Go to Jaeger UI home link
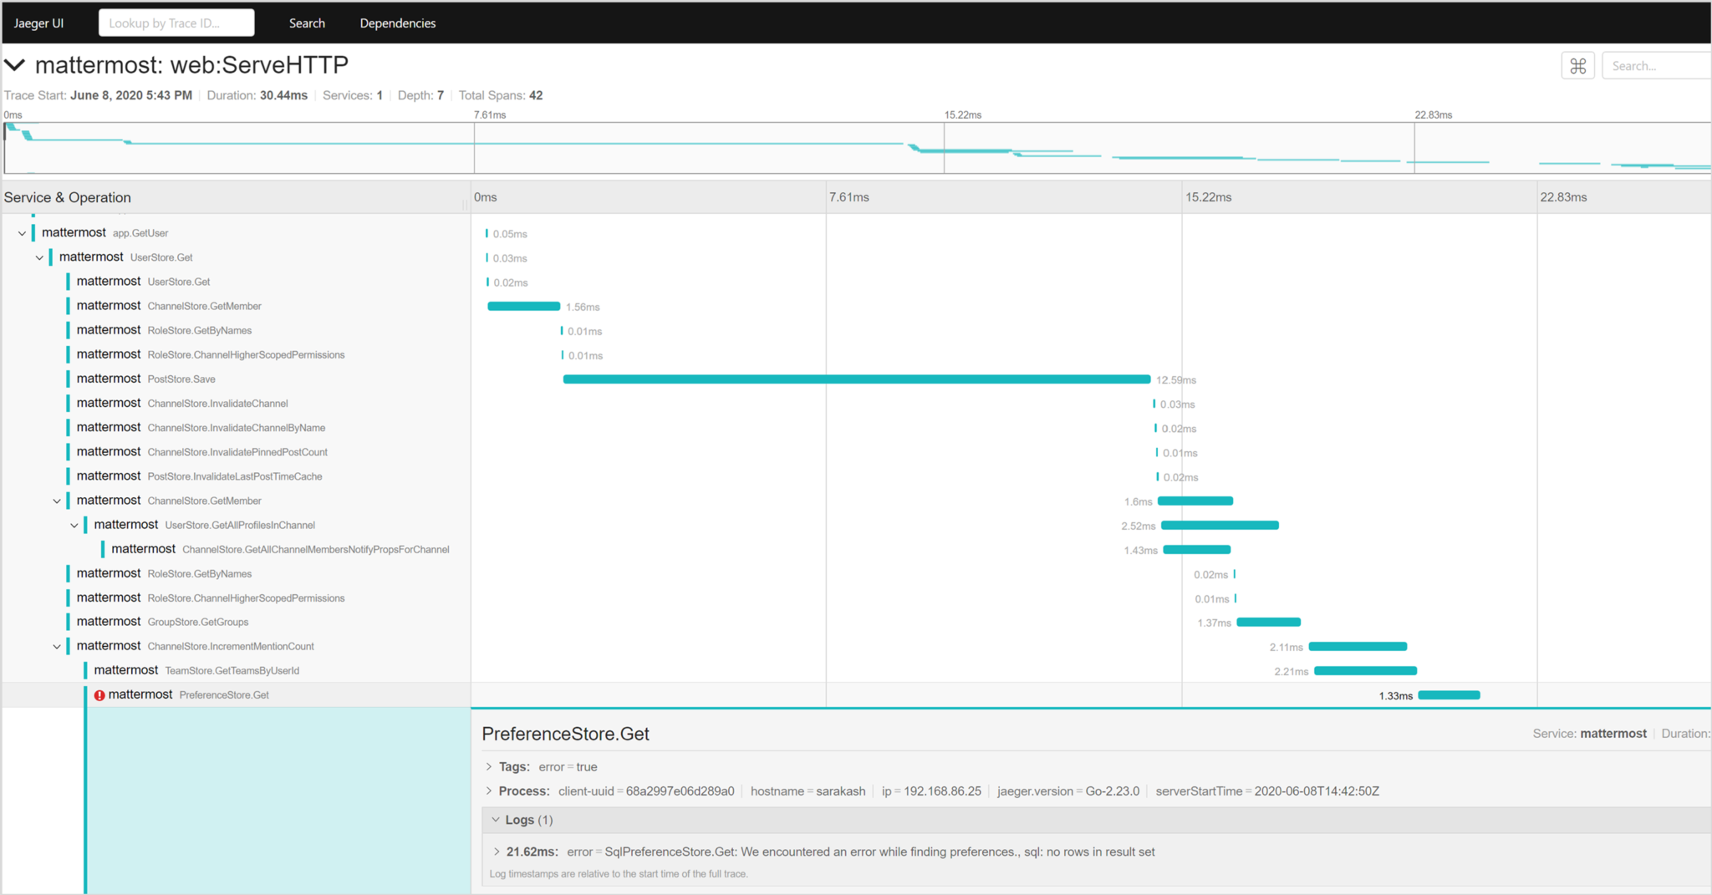 [38, 23]
